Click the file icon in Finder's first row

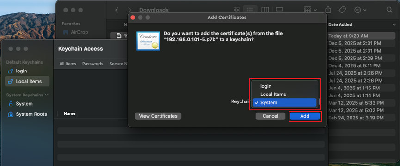(119, 36)
